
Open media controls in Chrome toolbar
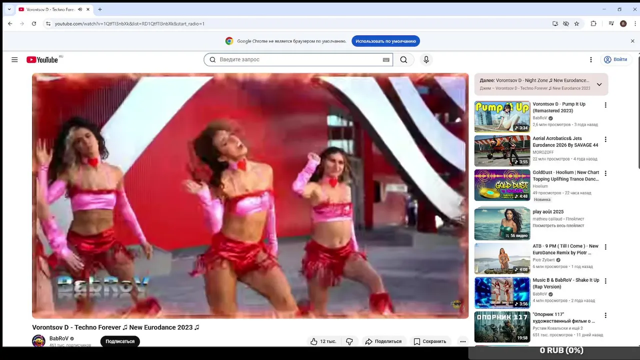click(x=611, y=23)
